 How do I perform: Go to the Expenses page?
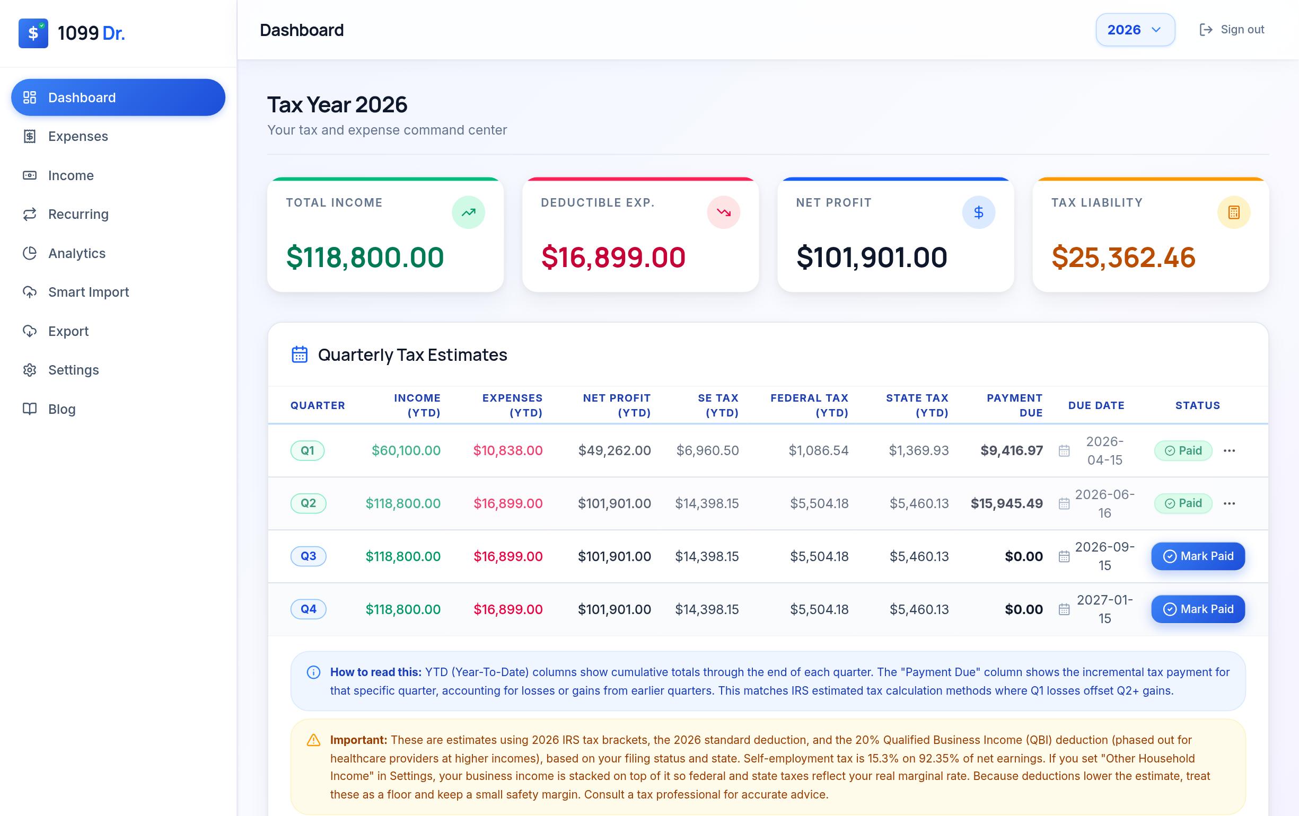118,136
